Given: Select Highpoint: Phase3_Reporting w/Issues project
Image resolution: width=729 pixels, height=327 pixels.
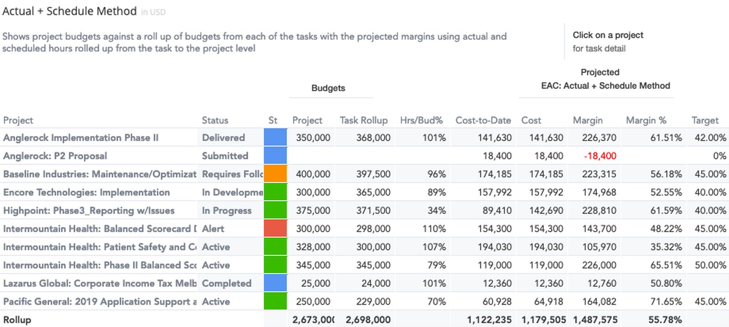Looking at the screenshot, I should pyautogui.click(x=89, y=210).
